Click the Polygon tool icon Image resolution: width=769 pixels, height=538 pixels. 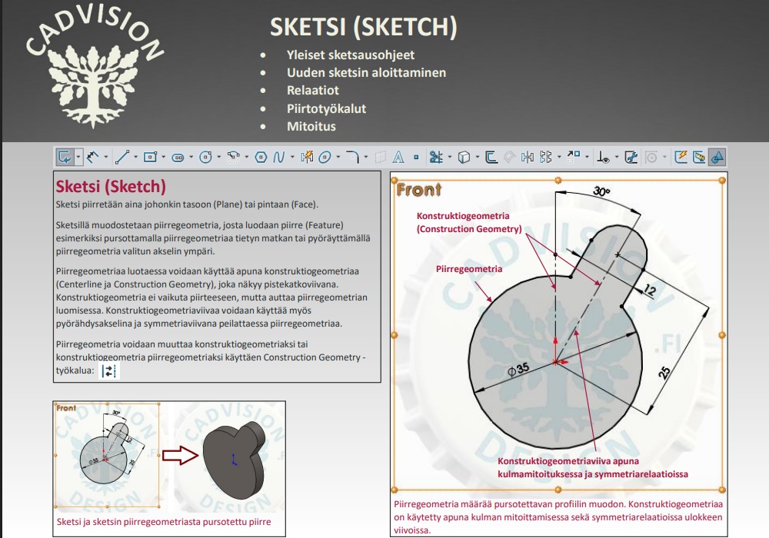coord(261,157)
